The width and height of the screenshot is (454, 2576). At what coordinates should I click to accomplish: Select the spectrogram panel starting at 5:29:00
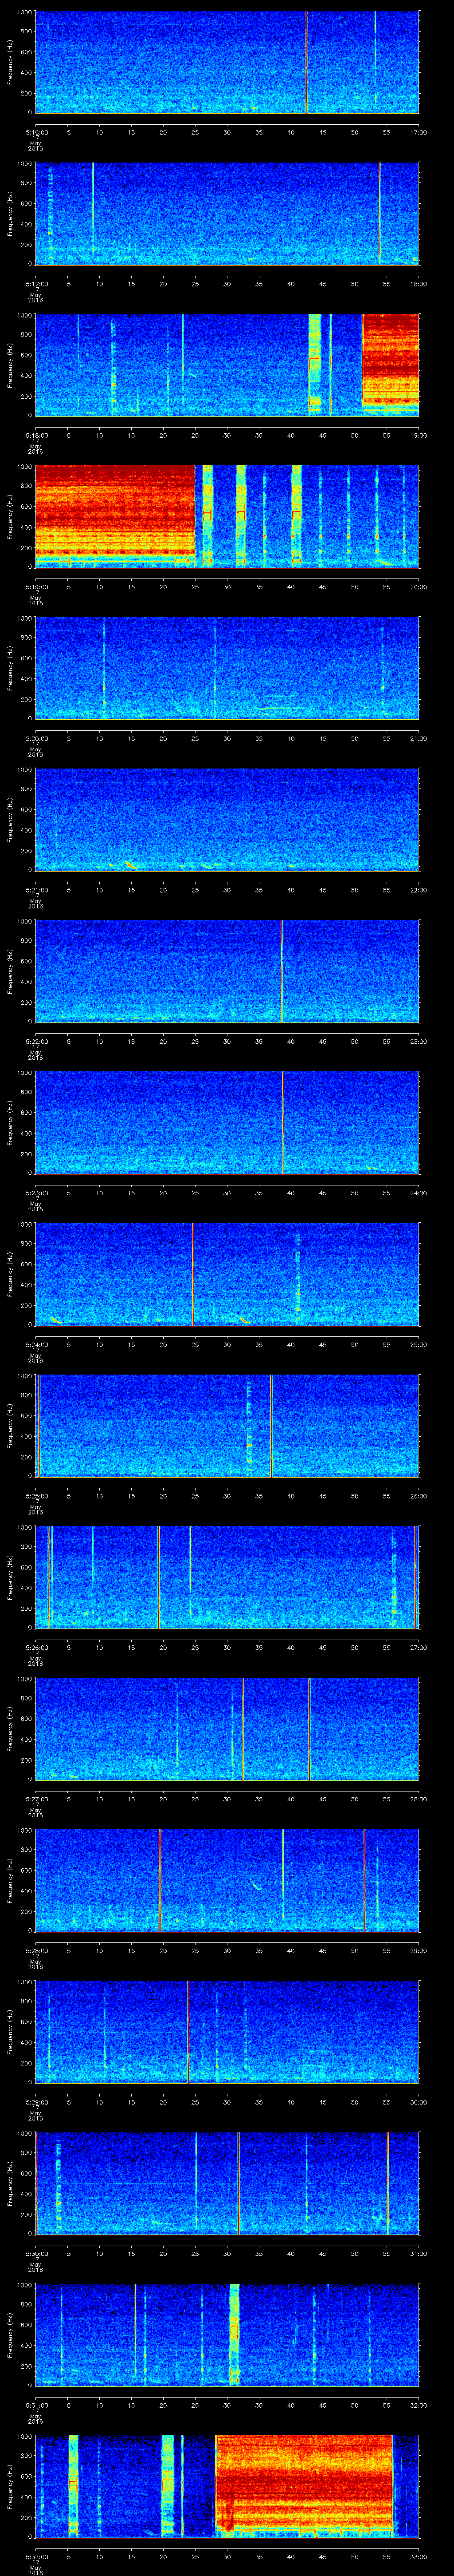(227, 2033)
